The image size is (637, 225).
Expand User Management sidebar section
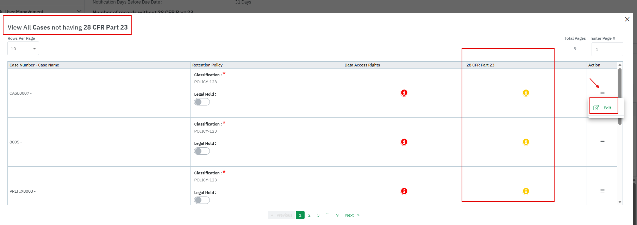point(79,11)
